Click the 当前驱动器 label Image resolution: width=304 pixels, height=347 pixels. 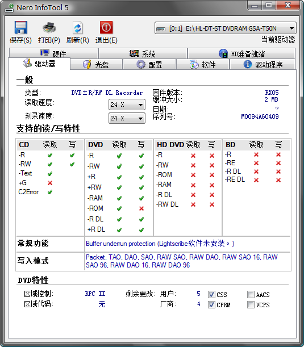pyautogui.click(x=278, y=39)
